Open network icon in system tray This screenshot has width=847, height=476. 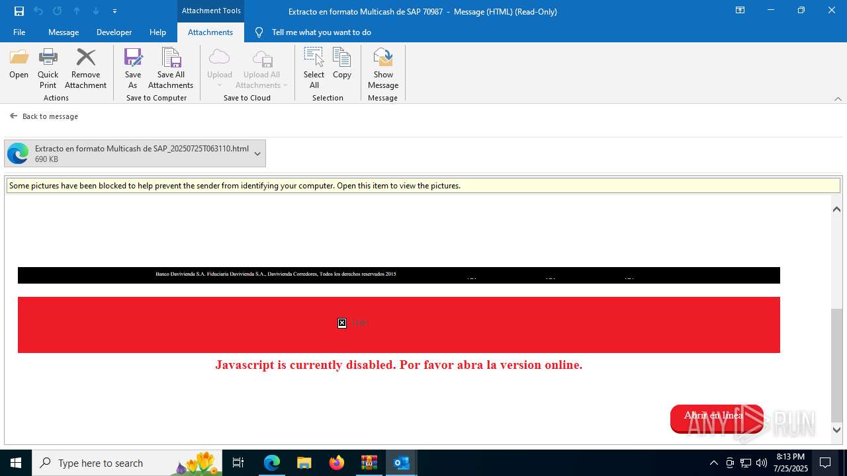(746, 463)
